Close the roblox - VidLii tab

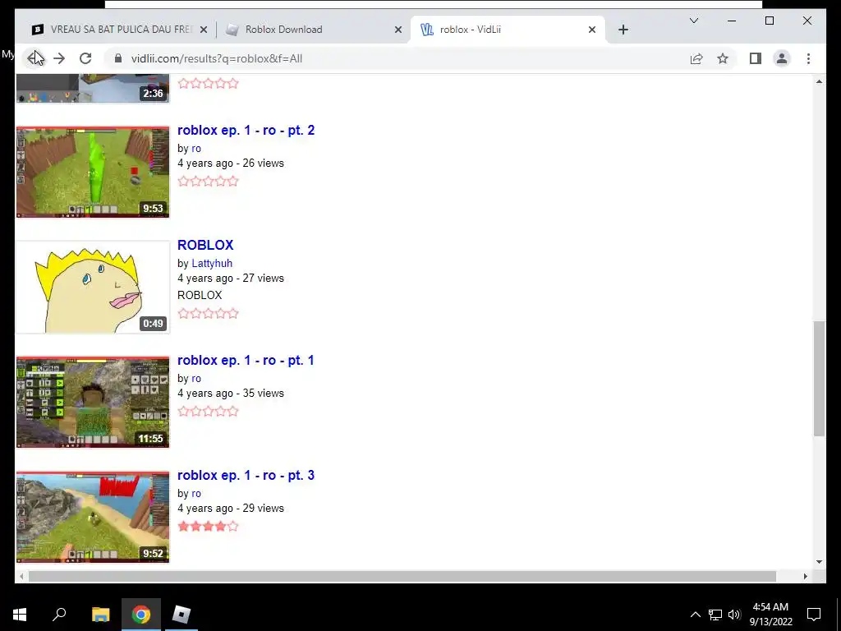[x=591, y=30]
